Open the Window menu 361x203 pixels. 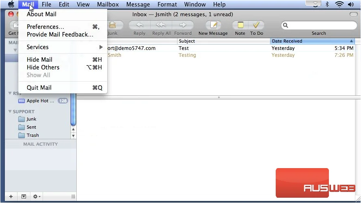pos(195,4)
